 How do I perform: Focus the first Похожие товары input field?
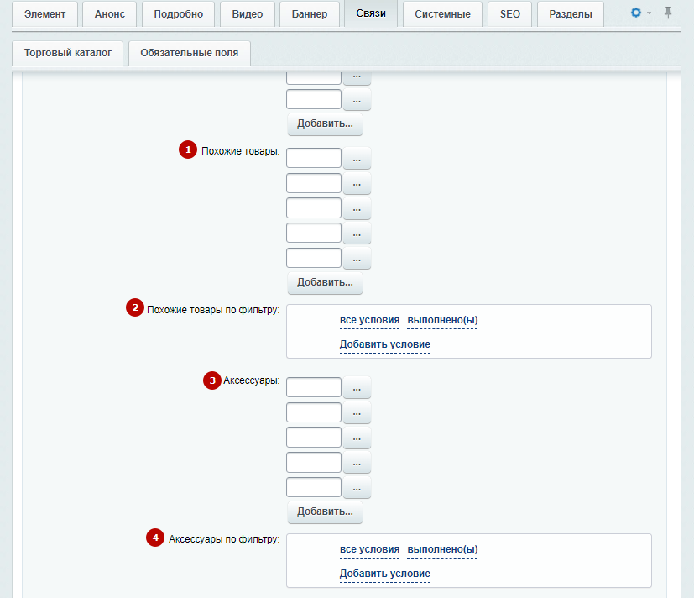click(314, 158)
